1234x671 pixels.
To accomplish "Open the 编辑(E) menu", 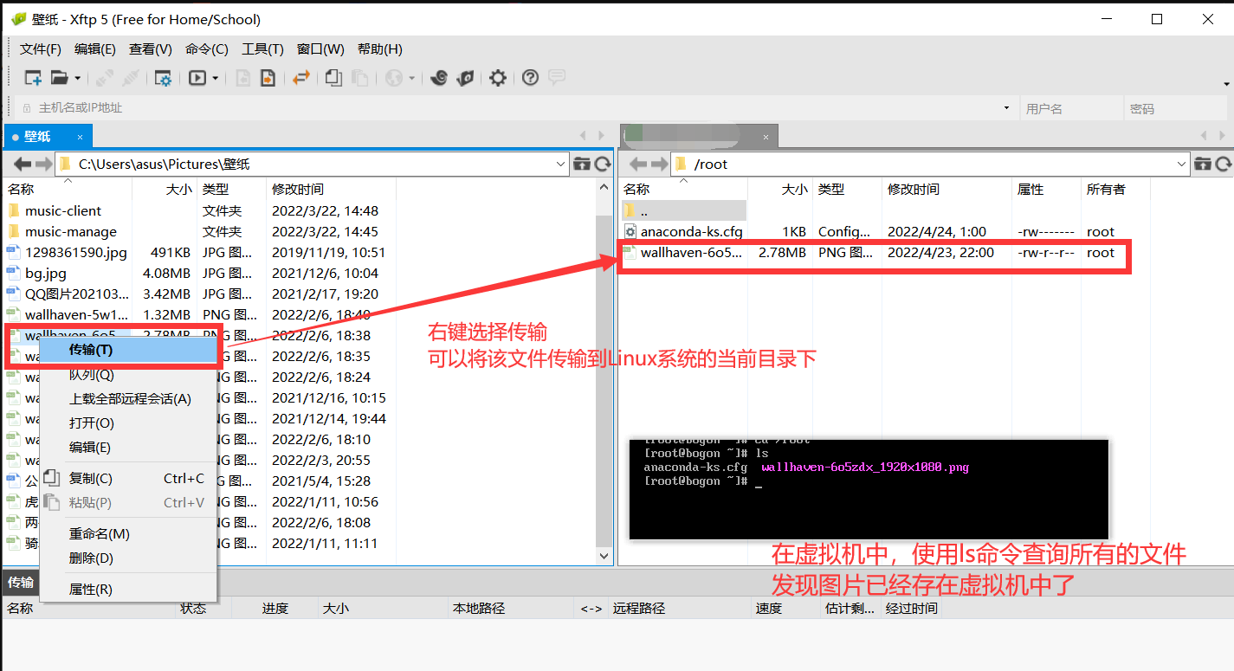I will coord(94,49).
